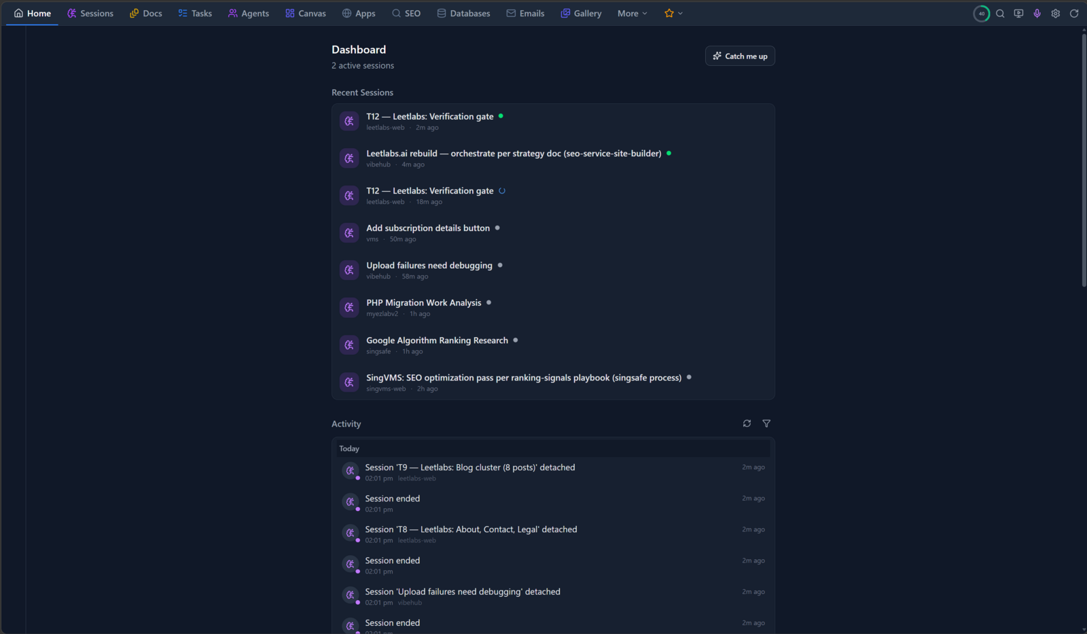Open the Emails envelope icon
Image resolution: width=1087 pixels, height=634 pixels.
point(511,13)
